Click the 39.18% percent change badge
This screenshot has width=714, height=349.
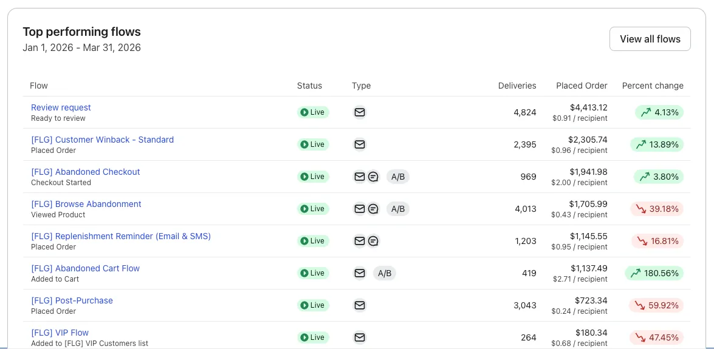tap(657, 209)
